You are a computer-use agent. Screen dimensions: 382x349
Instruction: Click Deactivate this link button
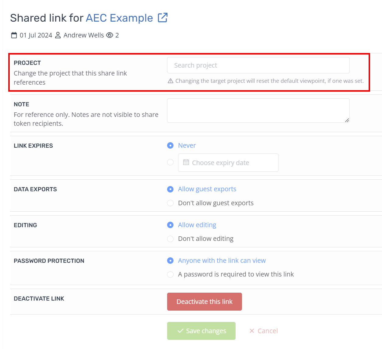204,301
